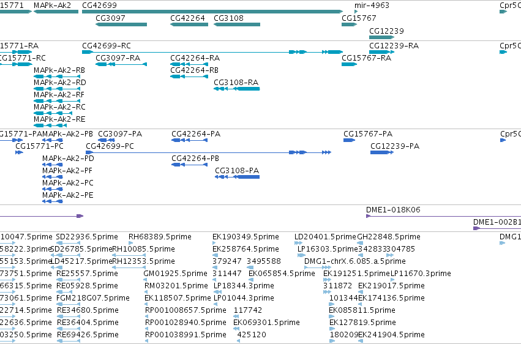Image resolution: width=521 pixels, height=344 pixels.
Task: Open EST EK190349.5prime
Action: click(x=216, y=243)
